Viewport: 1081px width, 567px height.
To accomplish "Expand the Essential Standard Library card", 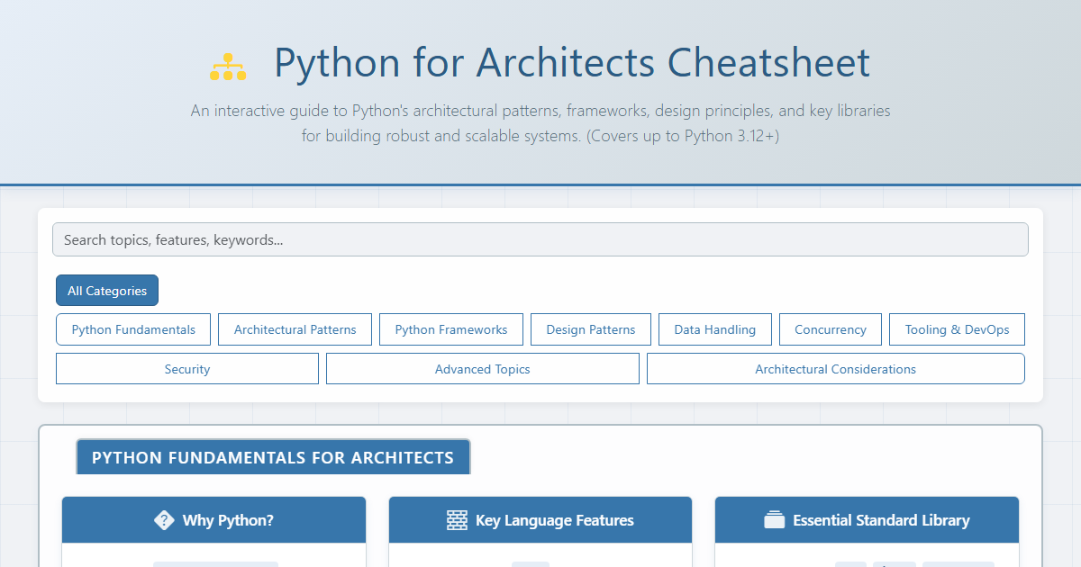I will (868, 520).
